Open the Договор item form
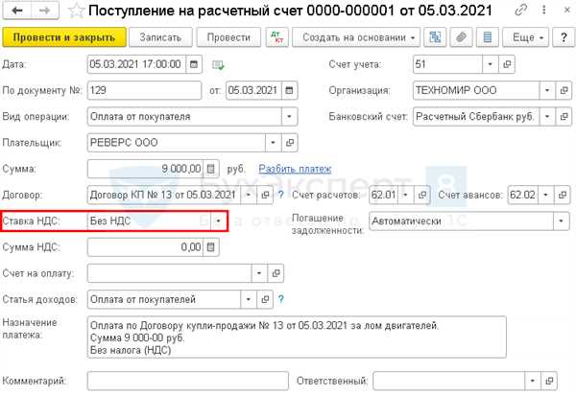 pos(265,195)
